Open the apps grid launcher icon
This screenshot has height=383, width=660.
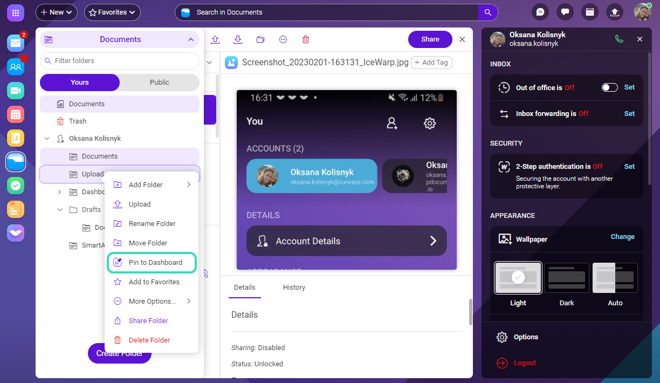pos(16,12)
